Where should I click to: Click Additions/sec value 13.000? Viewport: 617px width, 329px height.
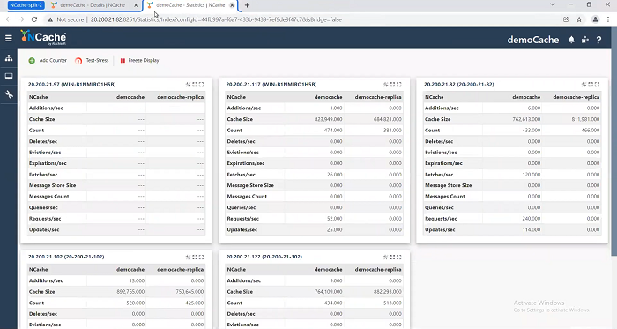tap(137, 281)
